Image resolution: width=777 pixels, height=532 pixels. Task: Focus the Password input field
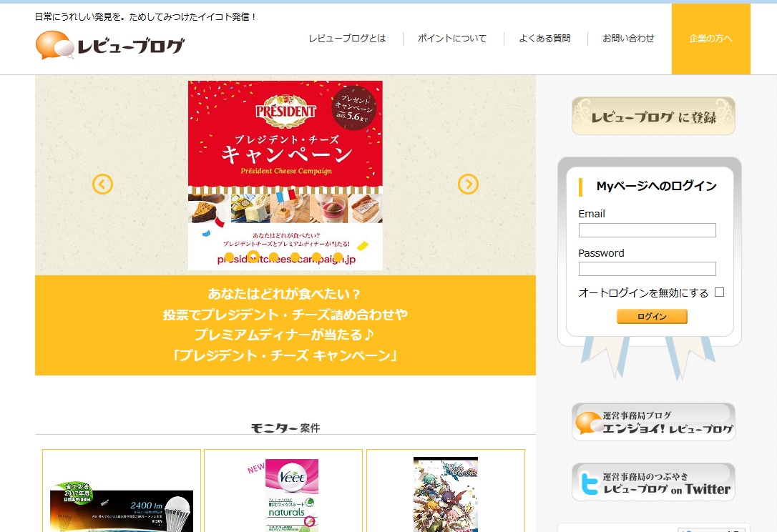pos(647,268)
